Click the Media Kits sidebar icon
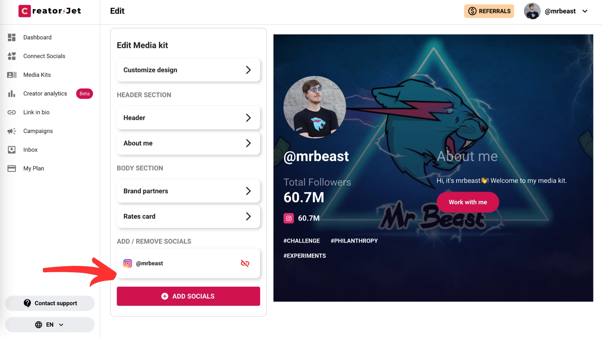This screenshot has height=338, width=602. point(12,75)
